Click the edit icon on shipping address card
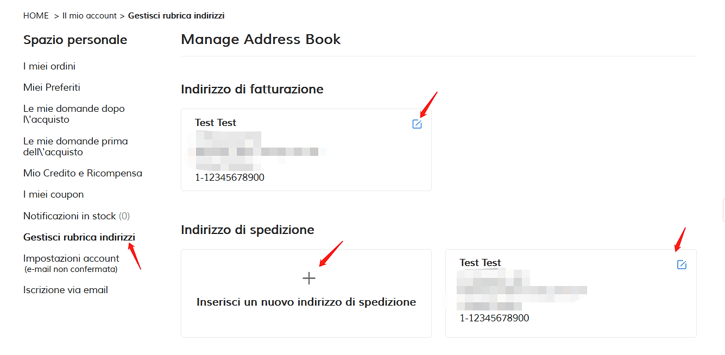 (x=682, y=265)
